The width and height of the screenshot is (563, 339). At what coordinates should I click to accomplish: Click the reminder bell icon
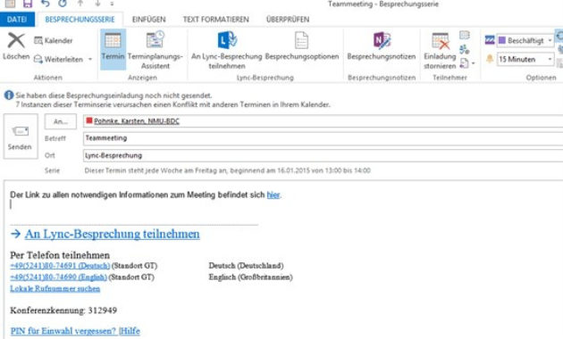pyautogui.click(x=490, y=59)
